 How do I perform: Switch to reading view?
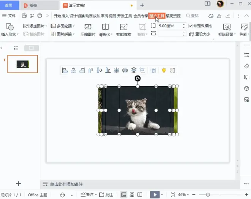(140, 195)
